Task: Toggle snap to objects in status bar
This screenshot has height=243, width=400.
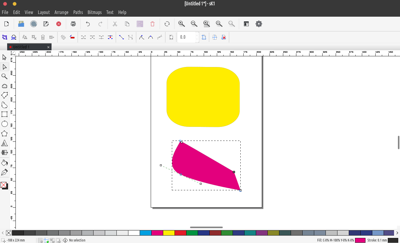Action: [x=52, y=240]
